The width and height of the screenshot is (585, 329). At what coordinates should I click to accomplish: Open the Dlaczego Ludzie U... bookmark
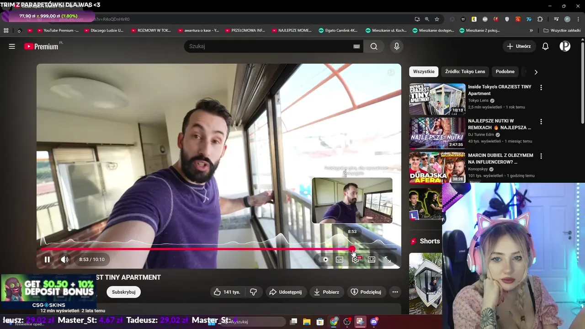(x=103, y=31)
